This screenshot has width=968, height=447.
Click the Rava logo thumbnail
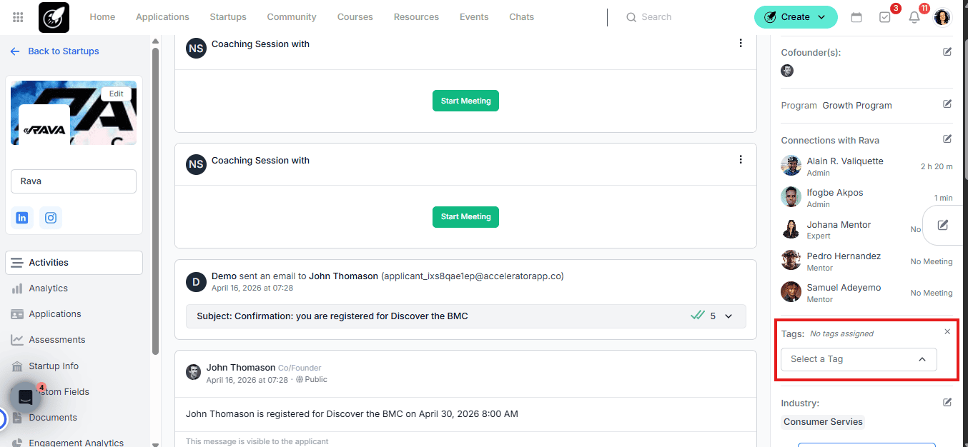(44, 126)
